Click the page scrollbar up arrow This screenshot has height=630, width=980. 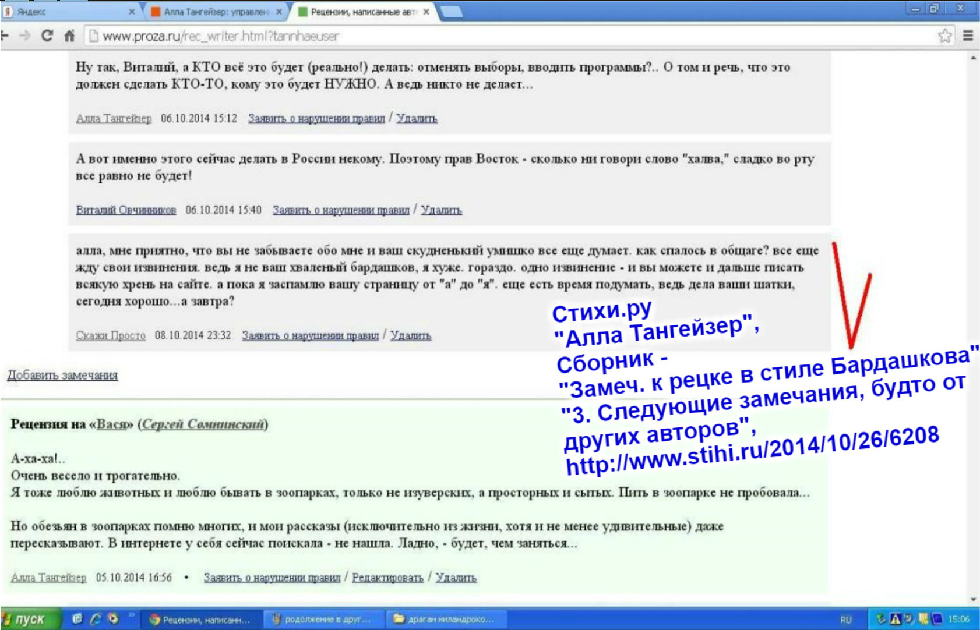[974, 58]
